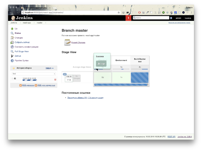Viewport: 202px width, 151px height.
Task: Expand the dropdown arrow after master breadcrumb
Action: (46, 23)
